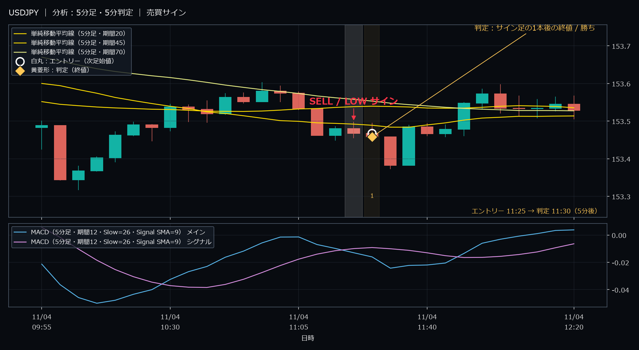
Task: Click the 153.3 price axis label
Action: 621,197
